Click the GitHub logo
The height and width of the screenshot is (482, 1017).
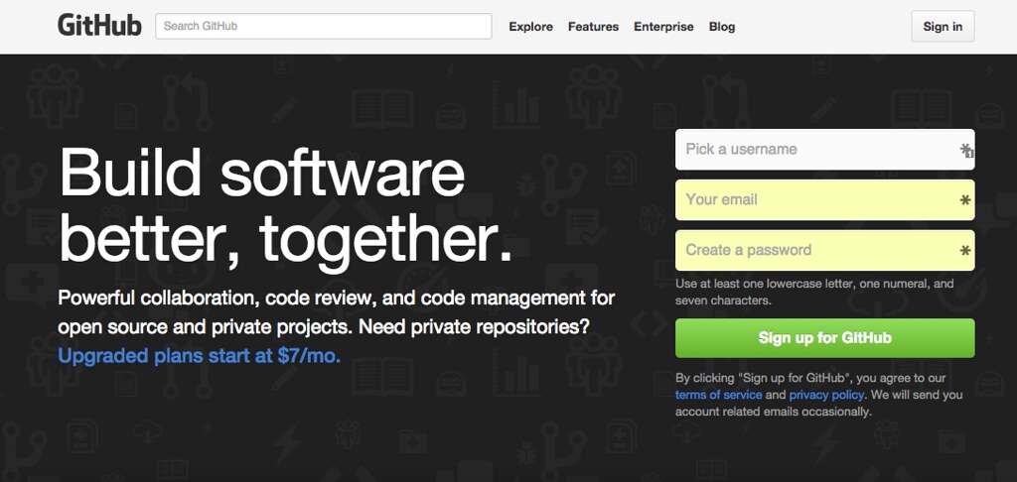pyautogui.click(x=99, y=26)
